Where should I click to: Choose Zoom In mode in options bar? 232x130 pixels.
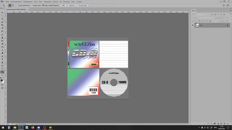(10, 5)
